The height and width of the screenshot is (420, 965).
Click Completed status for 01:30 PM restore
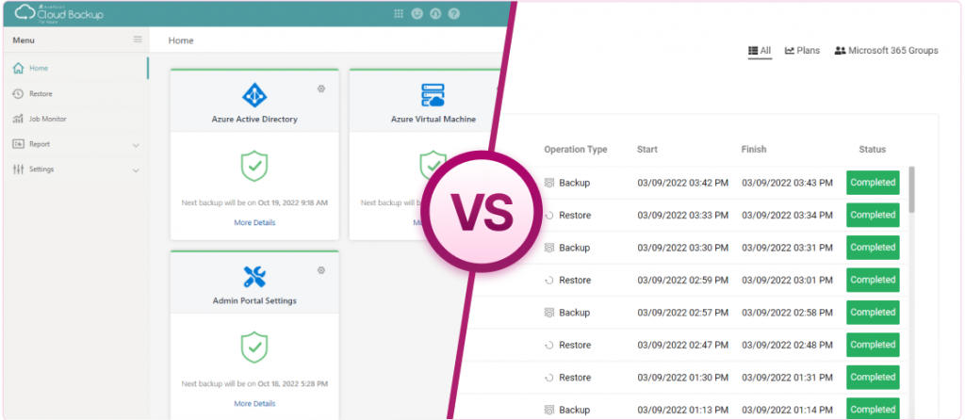point(873,378)
